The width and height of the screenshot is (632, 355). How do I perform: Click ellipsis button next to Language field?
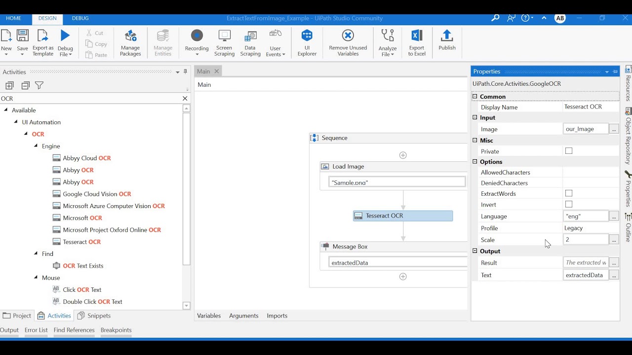614,216
